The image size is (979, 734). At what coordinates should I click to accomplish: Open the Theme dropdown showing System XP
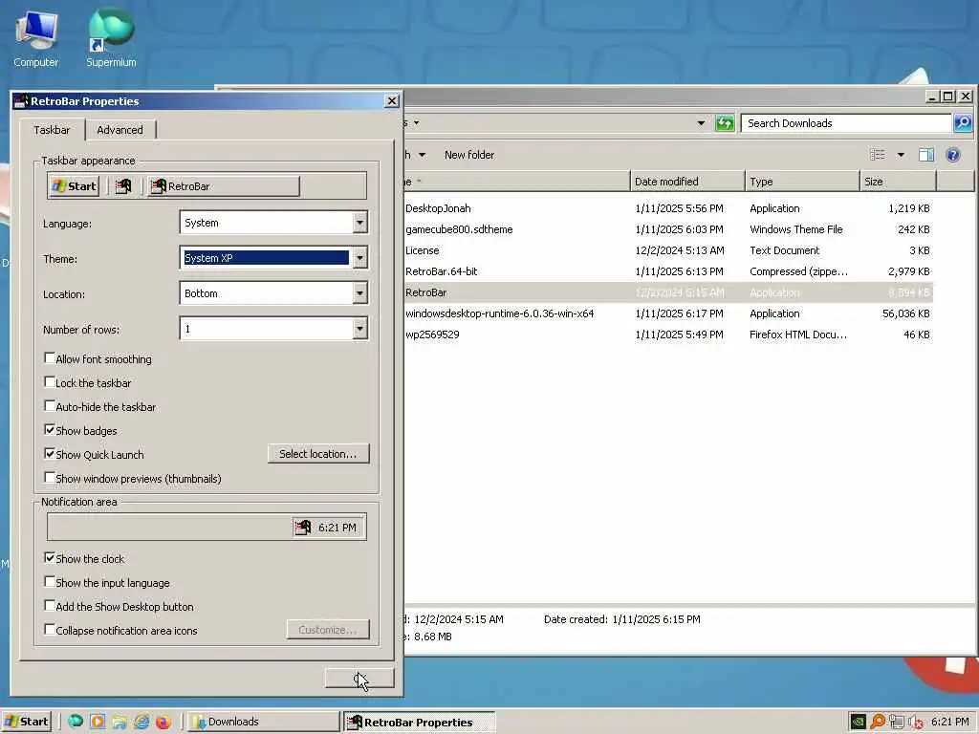coord(359,258)
